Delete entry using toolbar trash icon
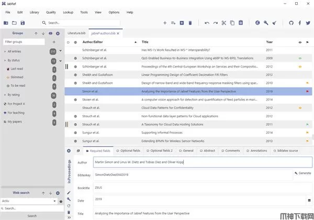Image resolution: width=314 pixels, height=220 pixels. click(x=190, y=23)
